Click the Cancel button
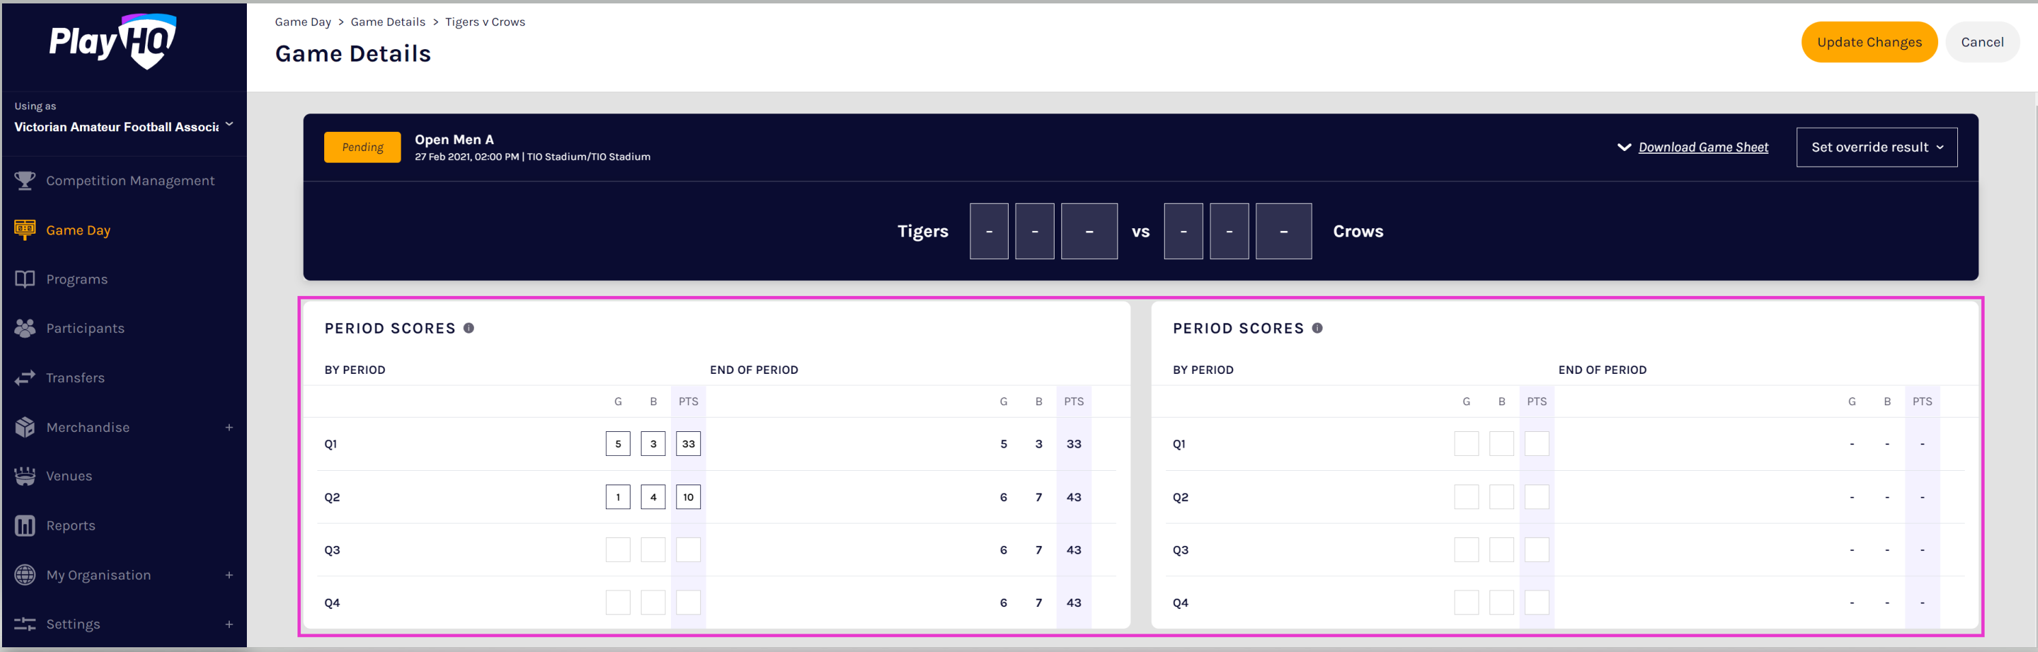 tap(1981, 42)
